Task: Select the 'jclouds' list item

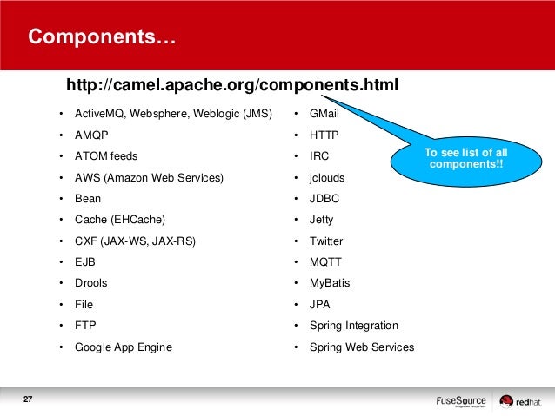Action: click(327, 178)
